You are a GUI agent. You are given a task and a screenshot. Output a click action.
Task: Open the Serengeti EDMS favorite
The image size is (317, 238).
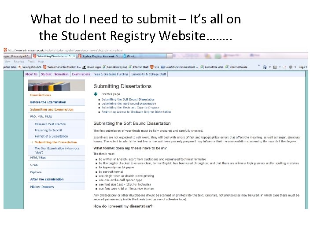coord(30,67)
